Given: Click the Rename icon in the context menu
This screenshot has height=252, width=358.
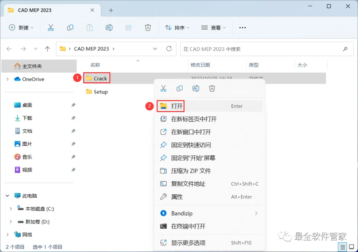Looking at the screenshot, I should click(x=196, y=89).
